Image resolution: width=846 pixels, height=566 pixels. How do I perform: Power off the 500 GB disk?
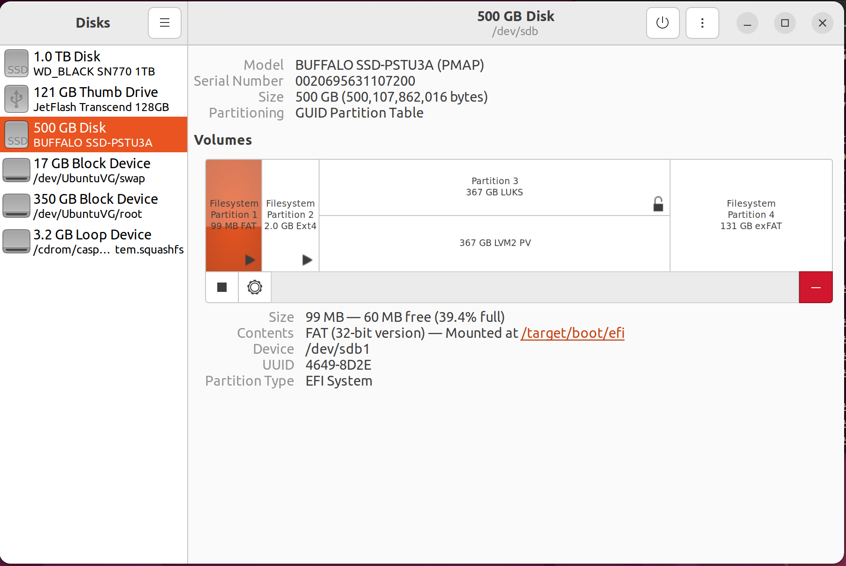point(663,22)
